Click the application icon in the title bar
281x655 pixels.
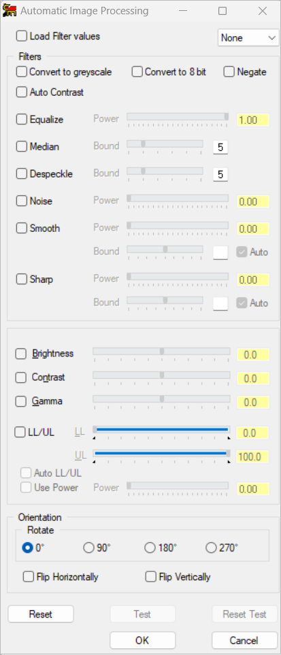click(x=10, y=11)
